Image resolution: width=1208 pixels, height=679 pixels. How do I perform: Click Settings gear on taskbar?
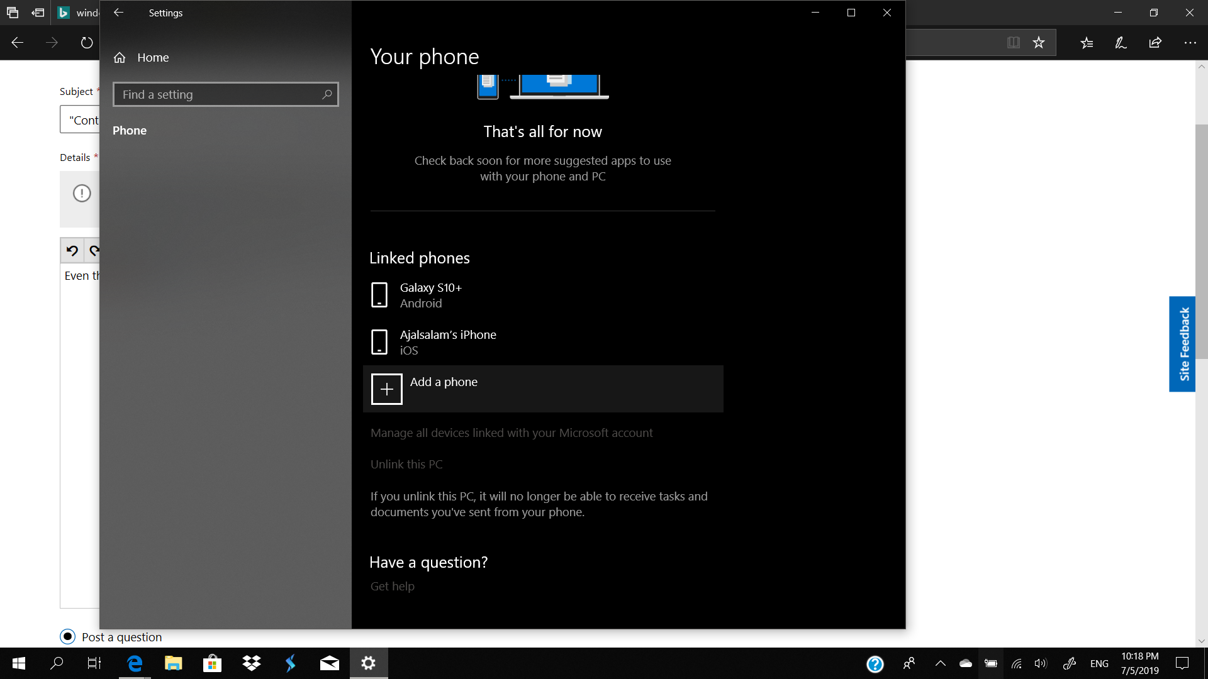(369, 663)
